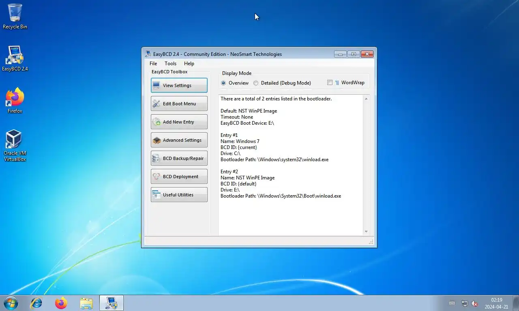The image size is (519, 311).
Task: Click the "Name: Windows 7" entry line
Action: point(240,141)
